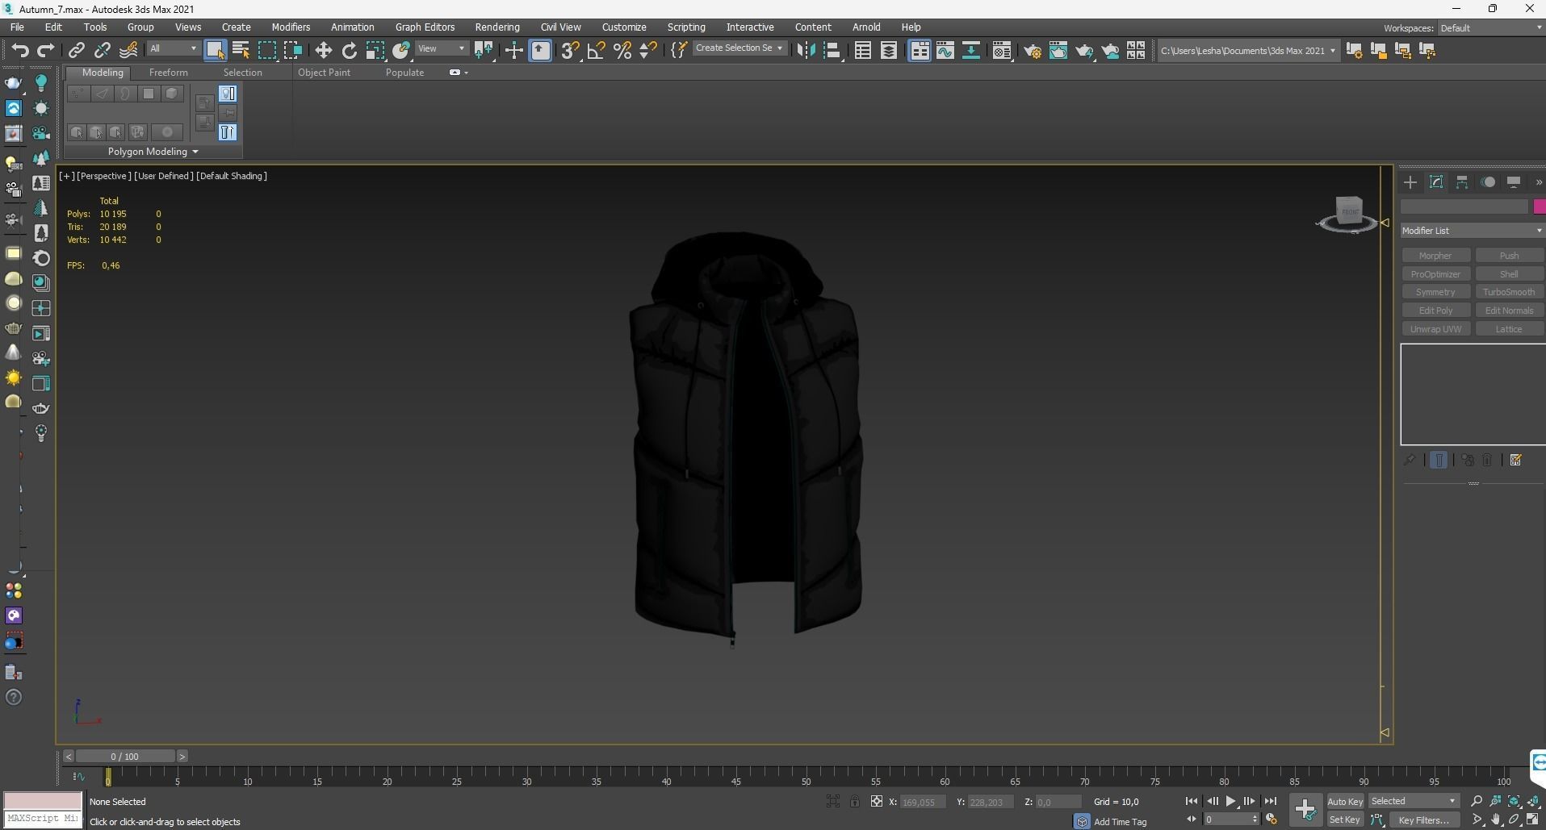Open the Create command panel tab
The image size is (1546, 830).
1410,182
